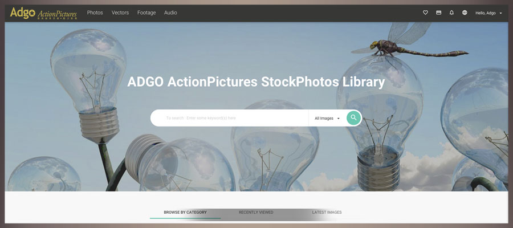Viewport: 513px width, 228px height.
Task: Open the Audio section
Action: coord(170,13)
